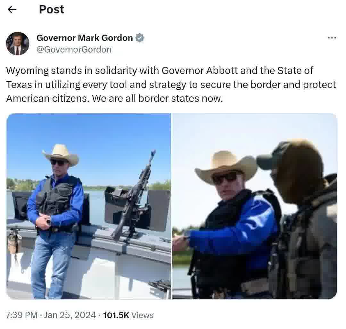
Task: Click the gray verified badge icon
Action: click(x=140, y=38)
